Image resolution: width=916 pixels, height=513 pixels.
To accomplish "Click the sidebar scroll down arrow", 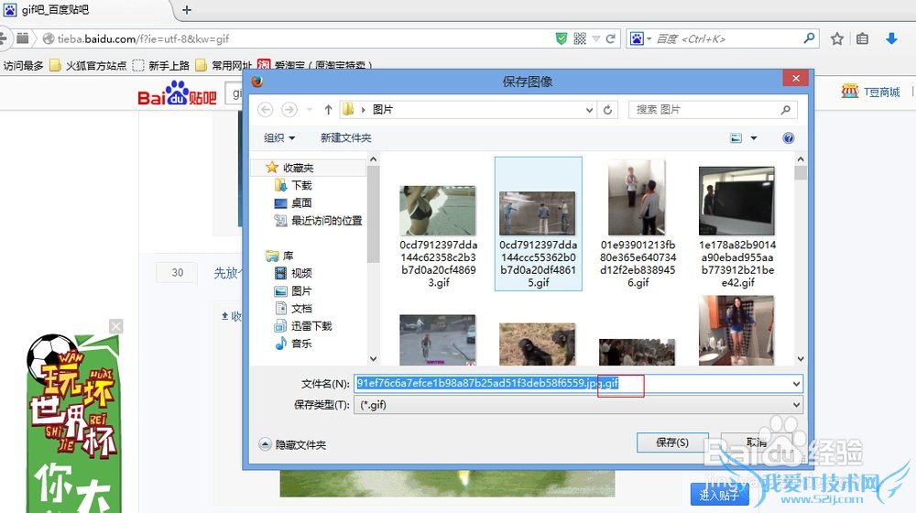I will (x=374, y=359).
